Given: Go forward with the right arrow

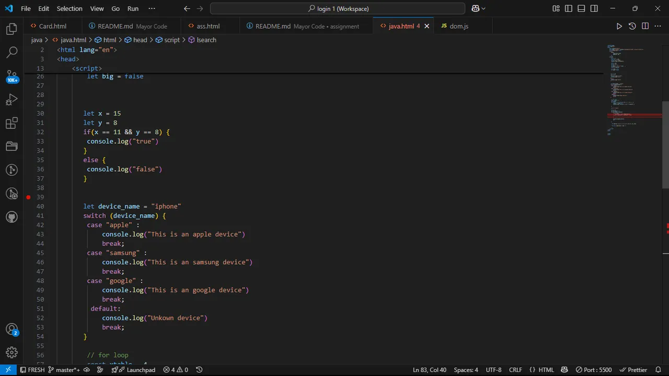Looking at the screenshot, I should [x=201, y=8].
